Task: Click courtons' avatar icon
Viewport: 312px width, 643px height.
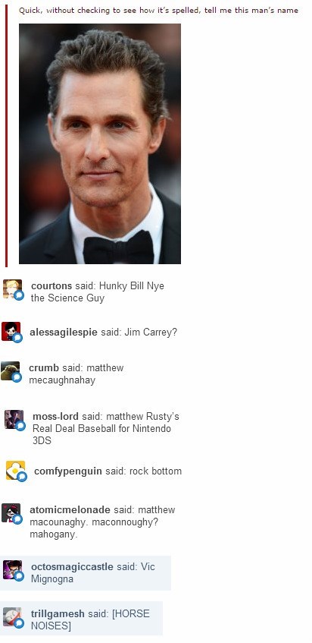Action: pyautogui.click(x=13, y=289)
